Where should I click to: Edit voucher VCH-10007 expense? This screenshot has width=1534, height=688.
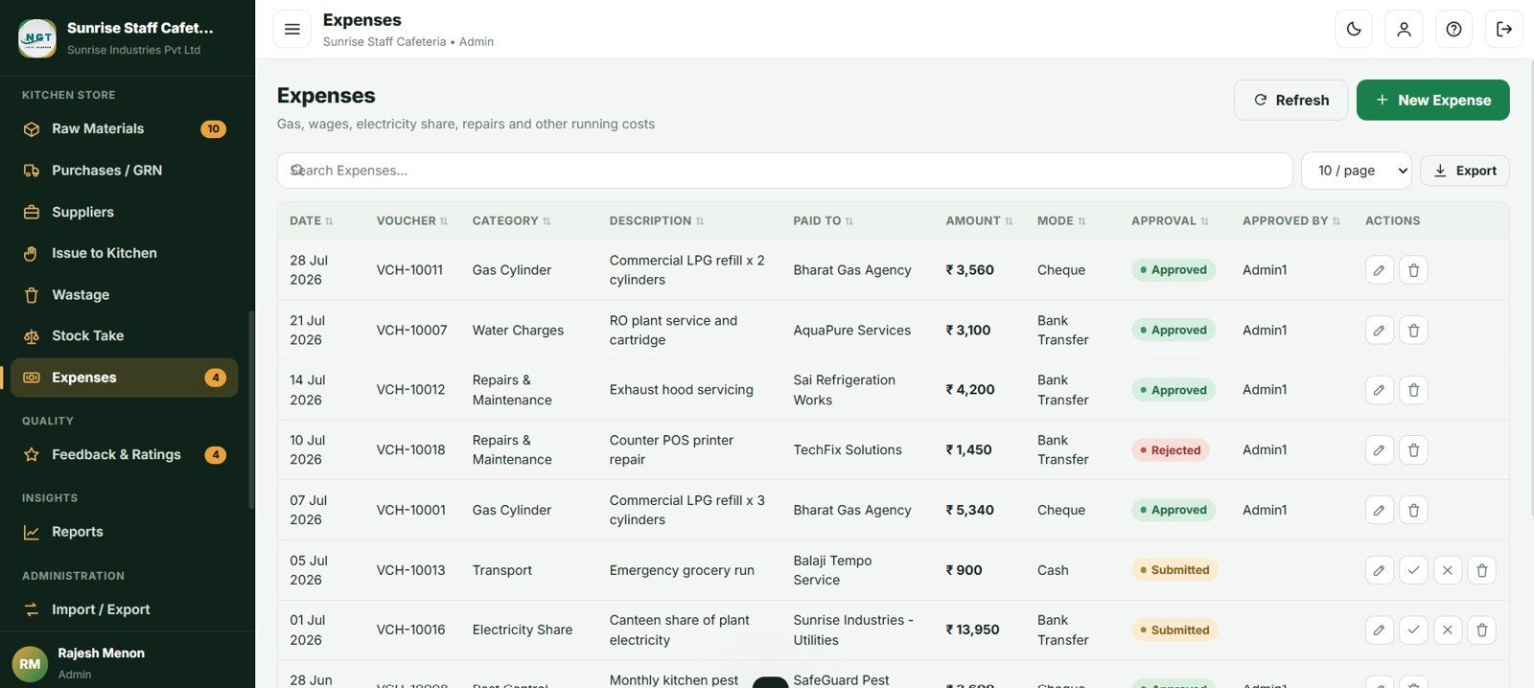pos(1379,331)
